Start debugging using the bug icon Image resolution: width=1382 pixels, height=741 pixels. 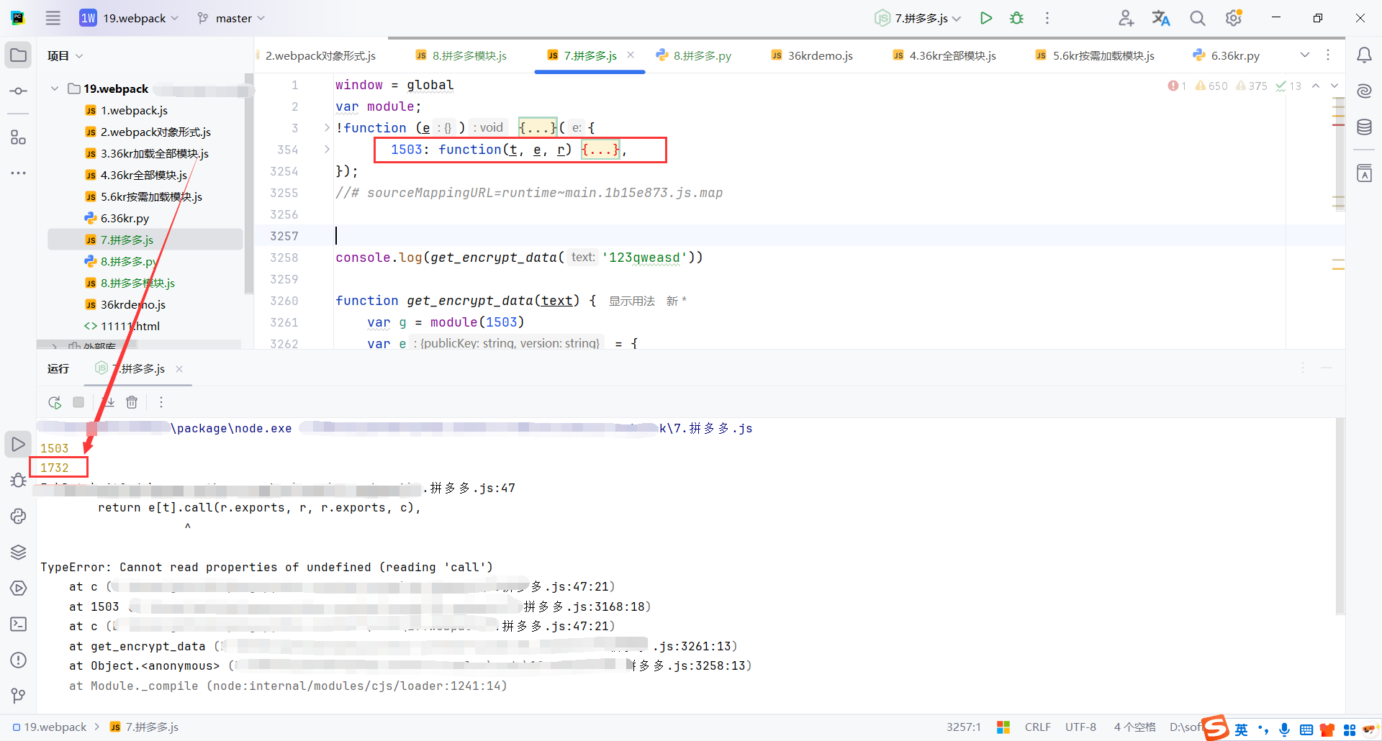pyautogui.click(x=1016, y=17)
